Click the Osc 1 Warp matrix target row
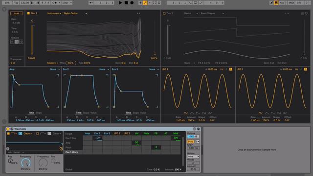Screen dimensions: 313x176 [x=73, y=152]
